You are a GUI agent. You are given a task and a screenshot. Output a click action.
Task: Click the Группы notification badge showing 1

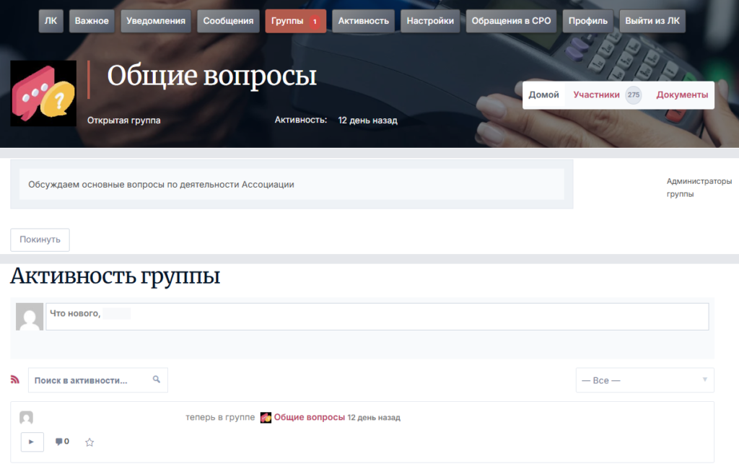(x=315, y=22)
